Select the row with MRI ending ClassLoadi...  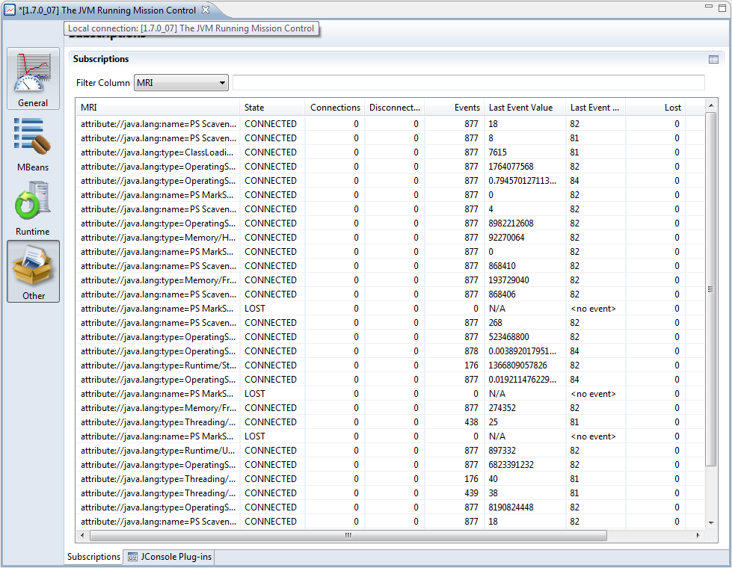point(390,152)
